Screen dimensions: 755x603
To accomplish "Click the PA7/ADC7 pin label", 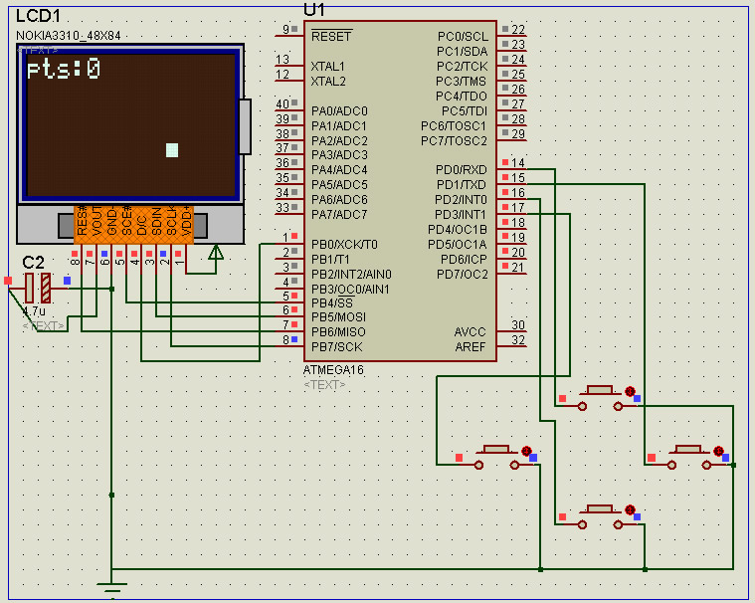I will 339,214.
